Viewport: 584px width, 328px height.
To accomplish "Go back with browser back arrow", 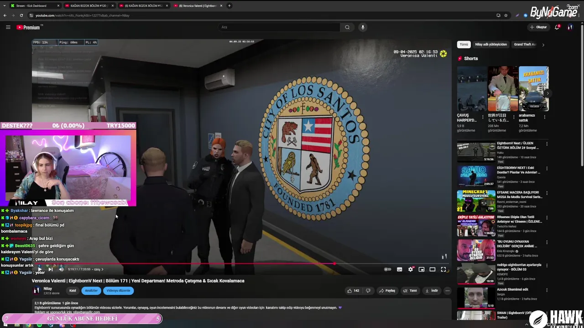I will (x=5, y=15).
